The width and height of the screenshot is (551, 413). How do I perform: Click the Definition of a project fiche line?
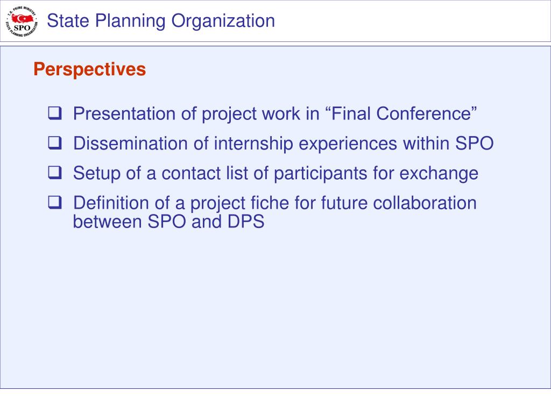[275, 203]
